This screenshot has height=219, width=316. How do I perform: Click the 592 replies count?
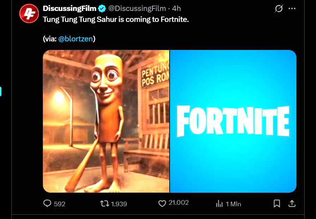tap(60, 204)
